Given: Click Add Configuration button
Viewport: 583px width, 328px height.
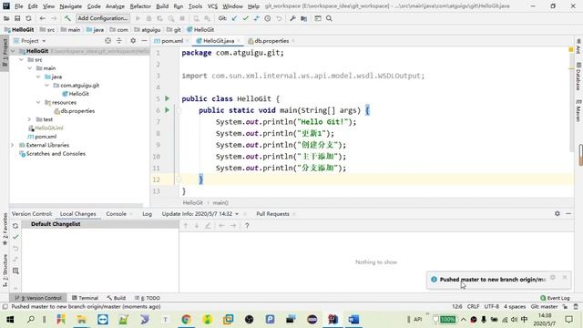Looking at the screenshot, I should click(x=103, y=18).
